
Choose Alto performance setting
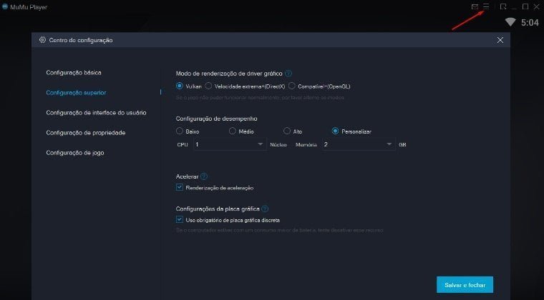(x=286, y=131)
